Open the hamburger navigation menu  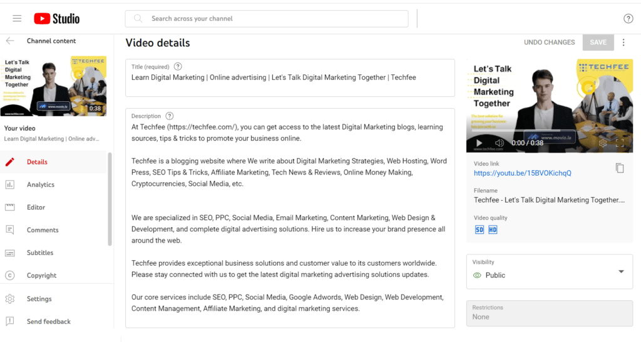coord(17,18)
